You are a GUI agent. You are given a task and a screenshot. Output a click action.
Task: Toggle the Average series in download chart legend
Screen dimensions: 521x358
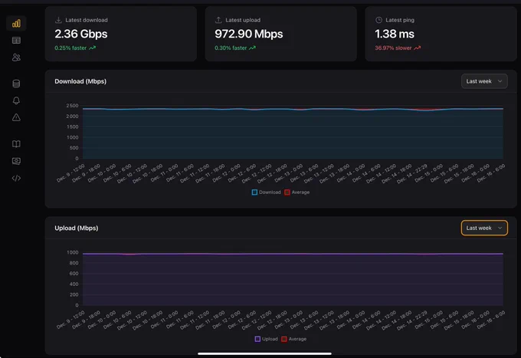pos(297,192)
